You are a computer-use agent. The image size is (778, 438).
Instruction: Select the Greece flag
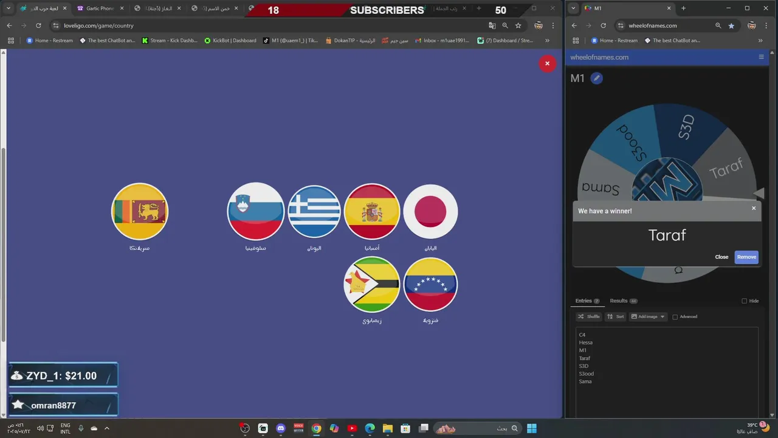click(314, 211)
